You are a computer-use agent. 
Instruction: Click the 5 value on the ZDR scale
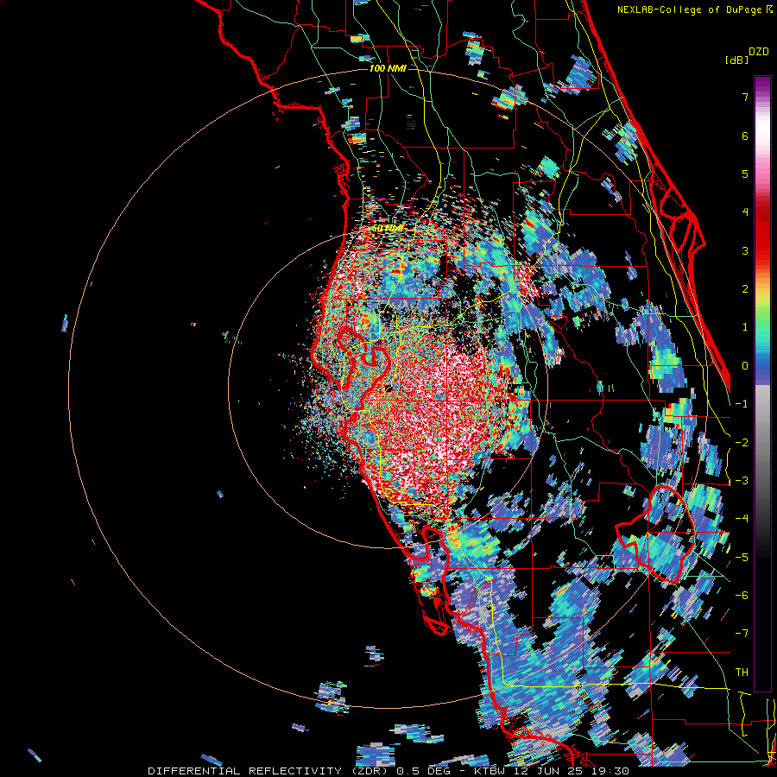(745, 174)
